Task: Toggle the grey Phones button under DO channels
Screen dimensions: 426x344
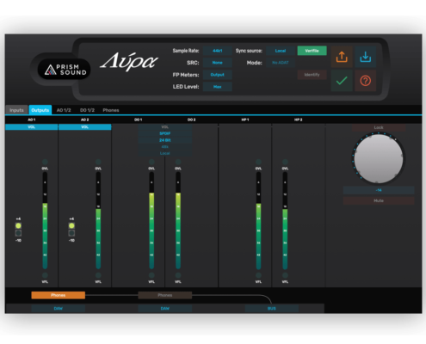Action: 165,295
